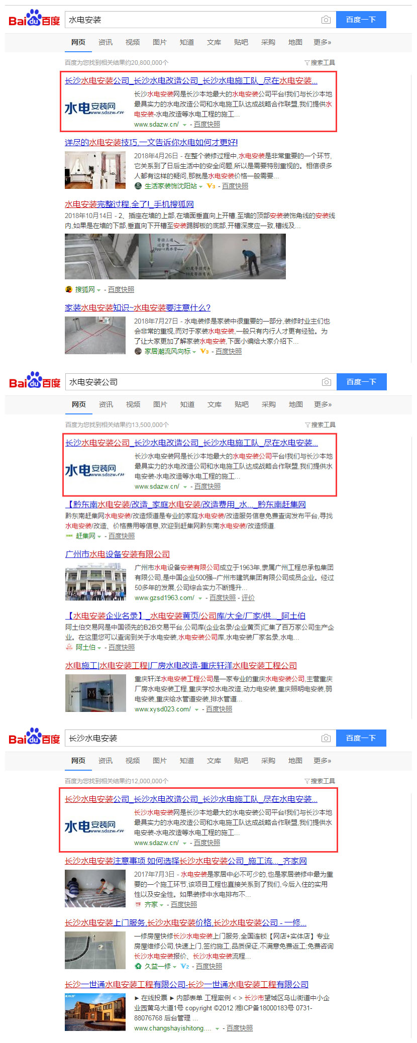Click camera icon in 水电安装公司 search box
The height and width of the screenshot is (1043, 417).
pyautogui.click(x=327, y=382)
